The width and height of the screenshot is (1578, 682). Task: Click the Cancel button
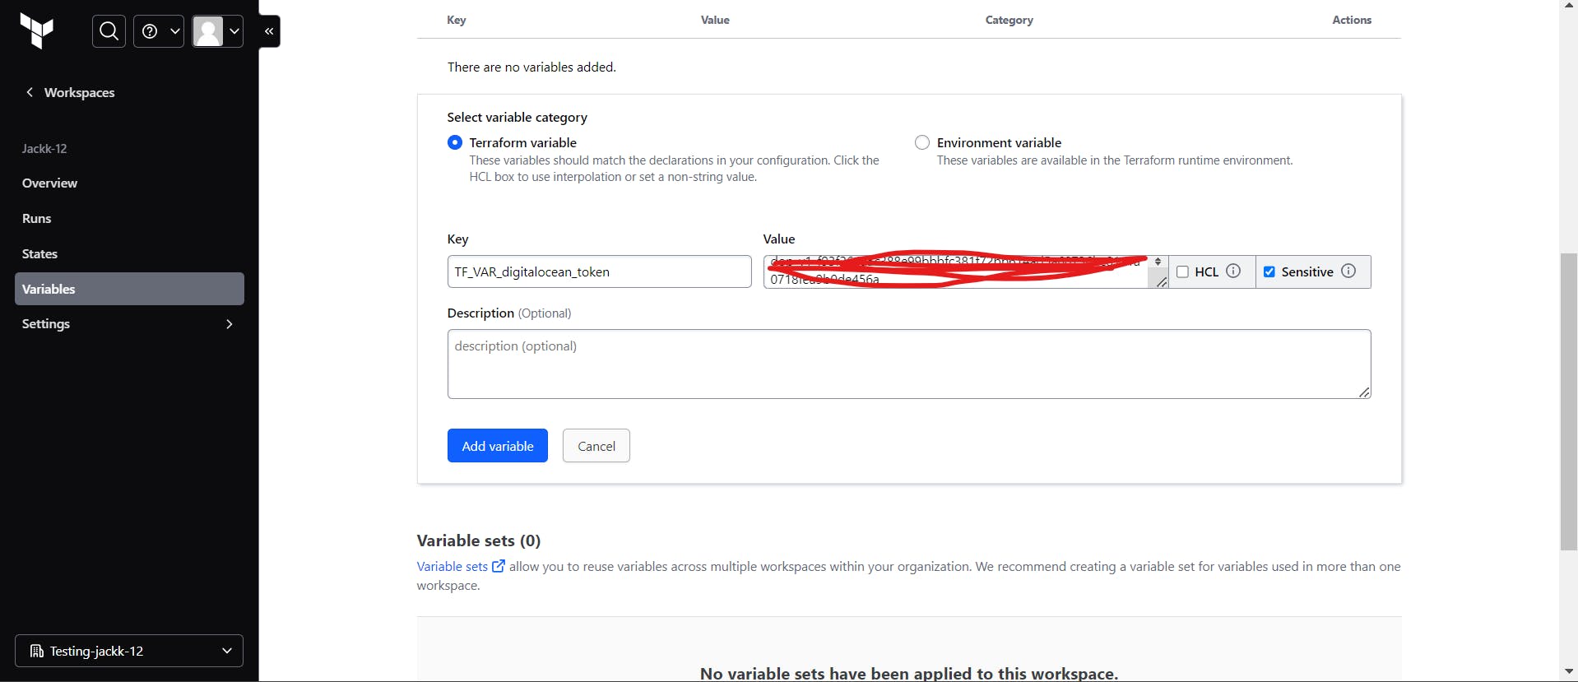coord(596,446)
